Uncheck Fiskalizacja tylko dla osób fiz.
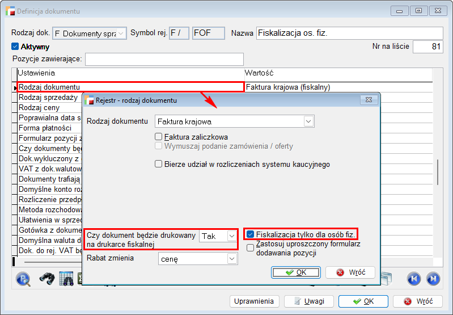The image size is (453, 315). tap(250, 234)
